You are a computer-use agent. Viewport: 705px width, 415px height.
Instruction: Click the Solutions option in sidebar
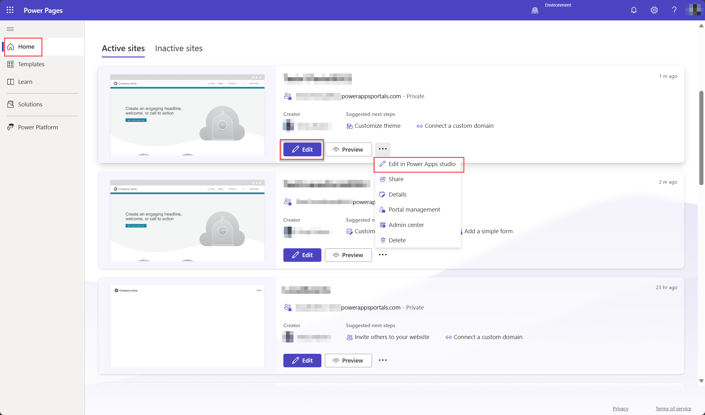(x=30, y=104)
